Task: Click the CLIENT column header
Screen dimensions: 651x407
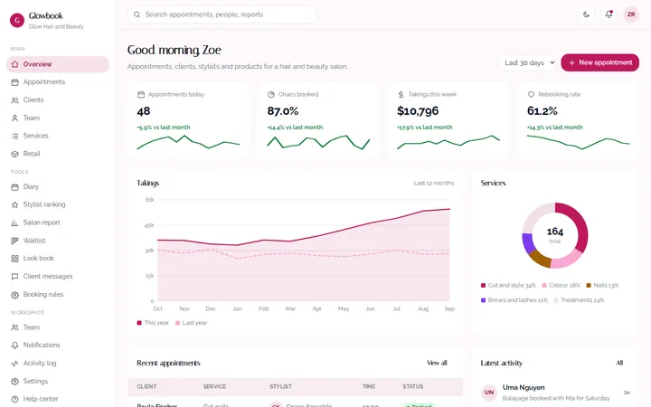Action: pyautogui.click(x=146, y=387)
